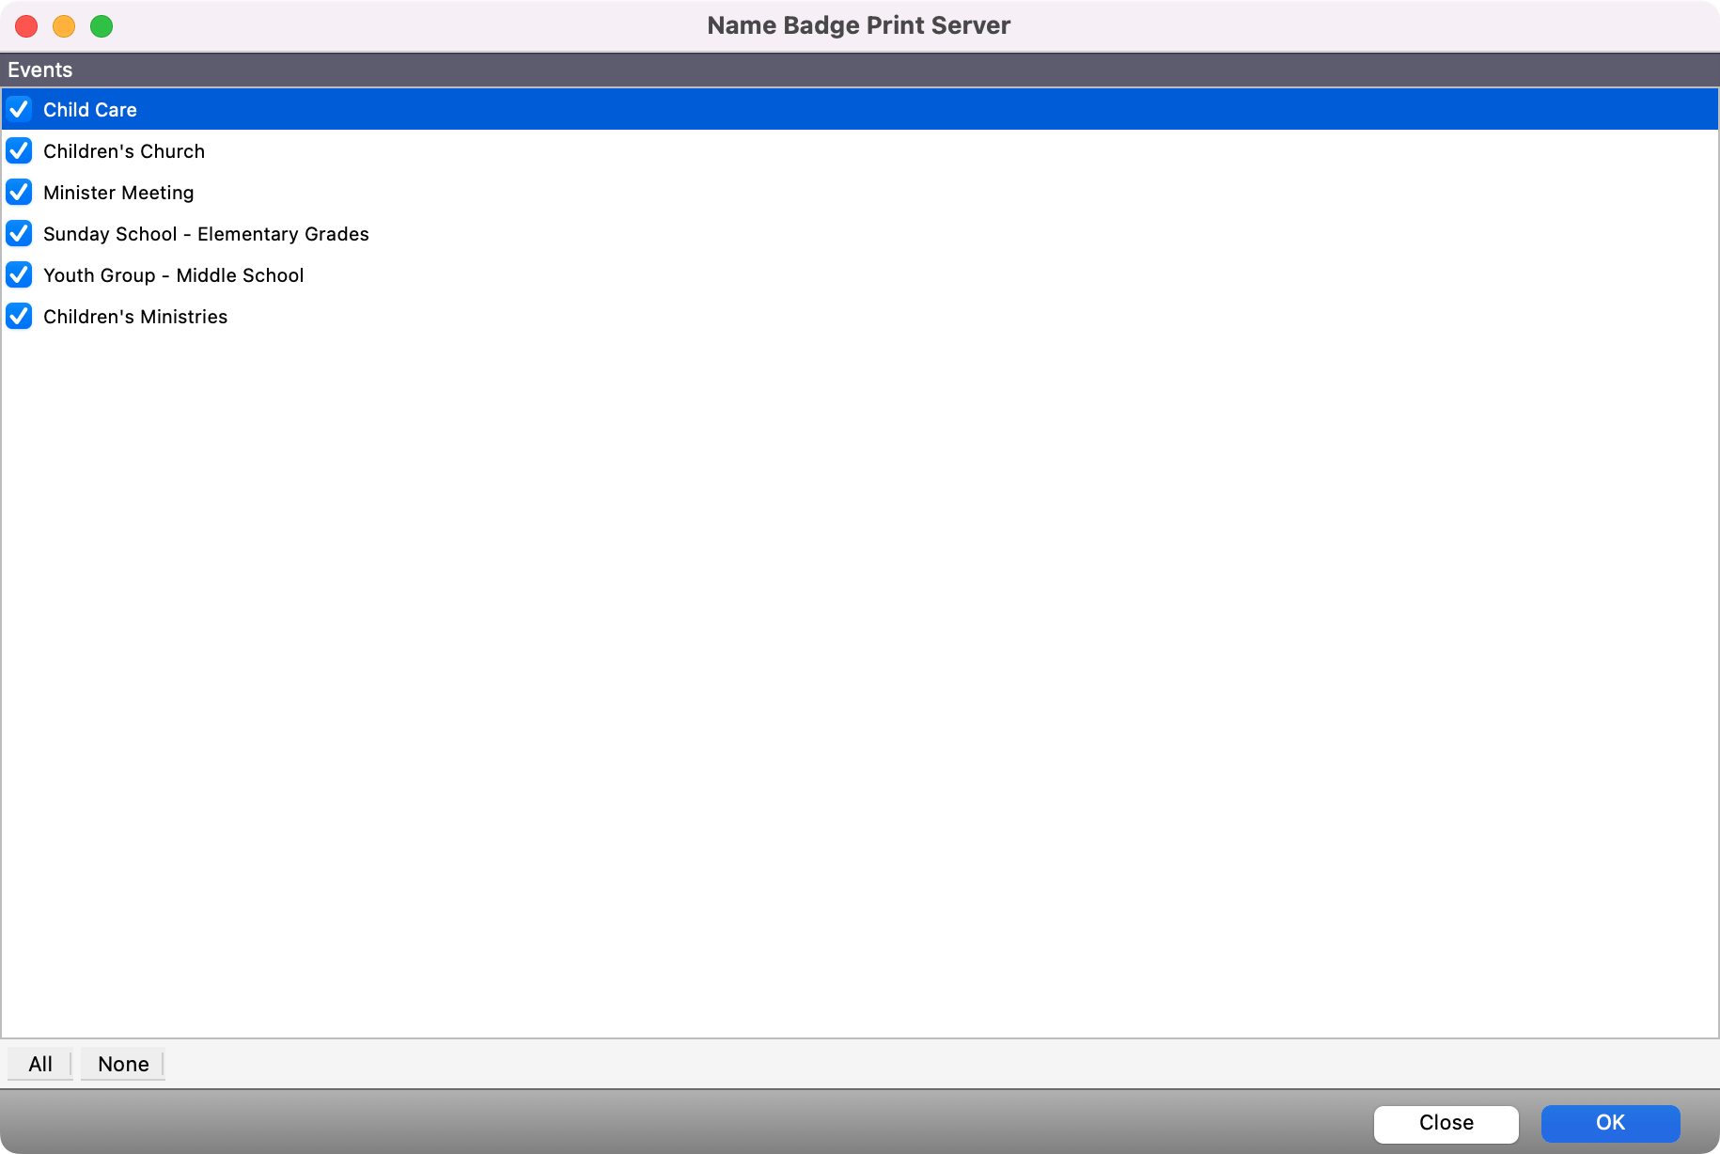Maximize window using the green button
1720x1154 pixels.
pos(102,26)
